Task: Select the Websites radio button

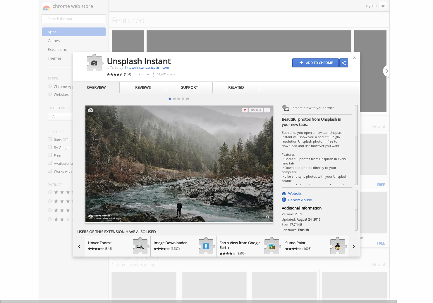Action: [x=50, y=94]
